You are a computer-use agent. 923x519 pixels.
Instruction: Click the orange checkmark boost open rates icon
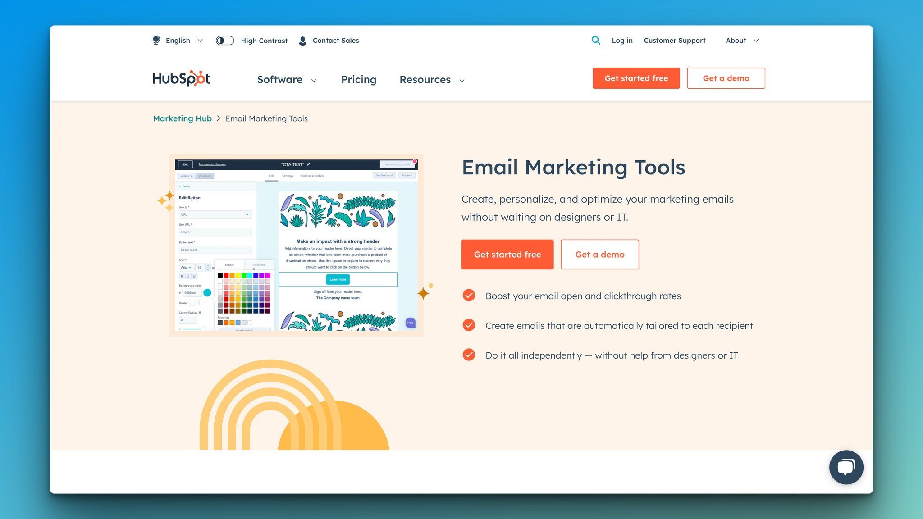click(x=468, y=296)
